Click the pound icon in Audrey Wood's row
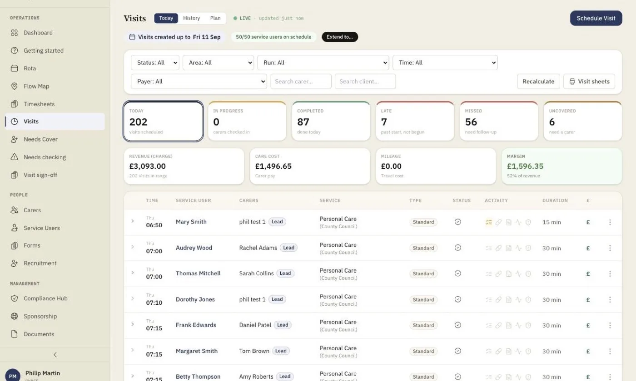The height and width of the screenshot is (381, 636). coord(588,248)
